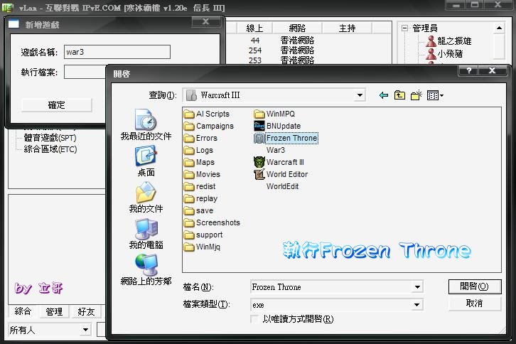
Task: Click the Cancel (取消) button
Action: (475, 303)
